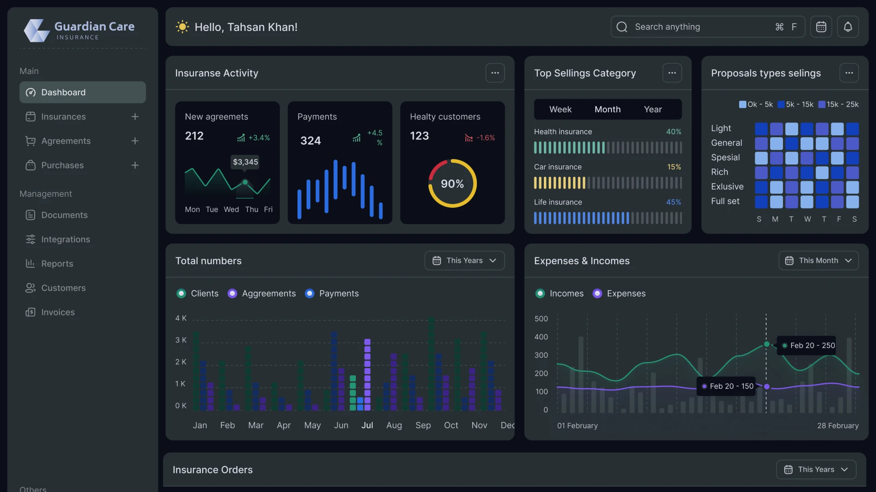Open notifications bell icon
The height and width of the screenshot is (492, 876).
point(848,27)
